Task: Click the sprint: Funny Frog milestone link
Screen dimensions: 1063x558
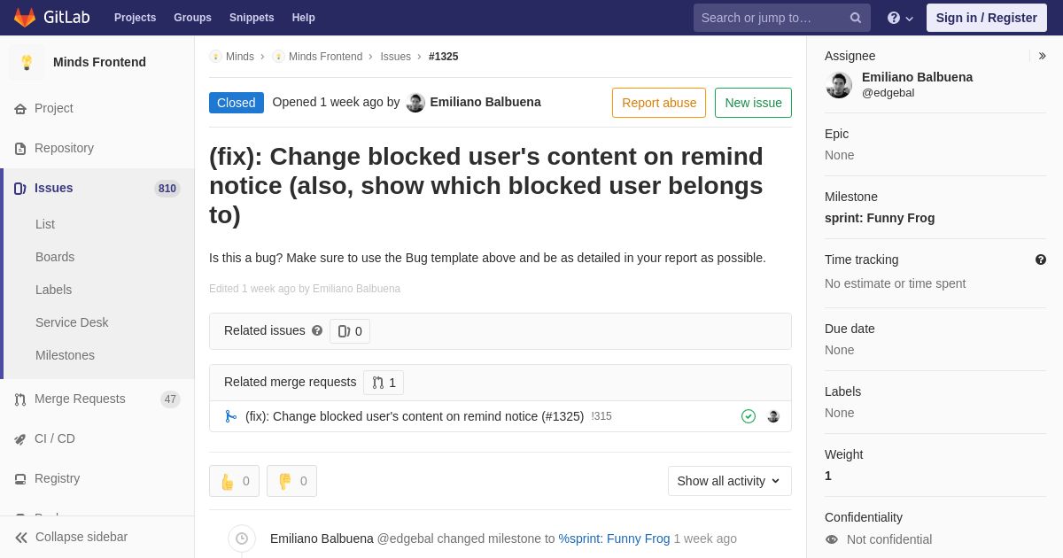Action: [880, 218]
